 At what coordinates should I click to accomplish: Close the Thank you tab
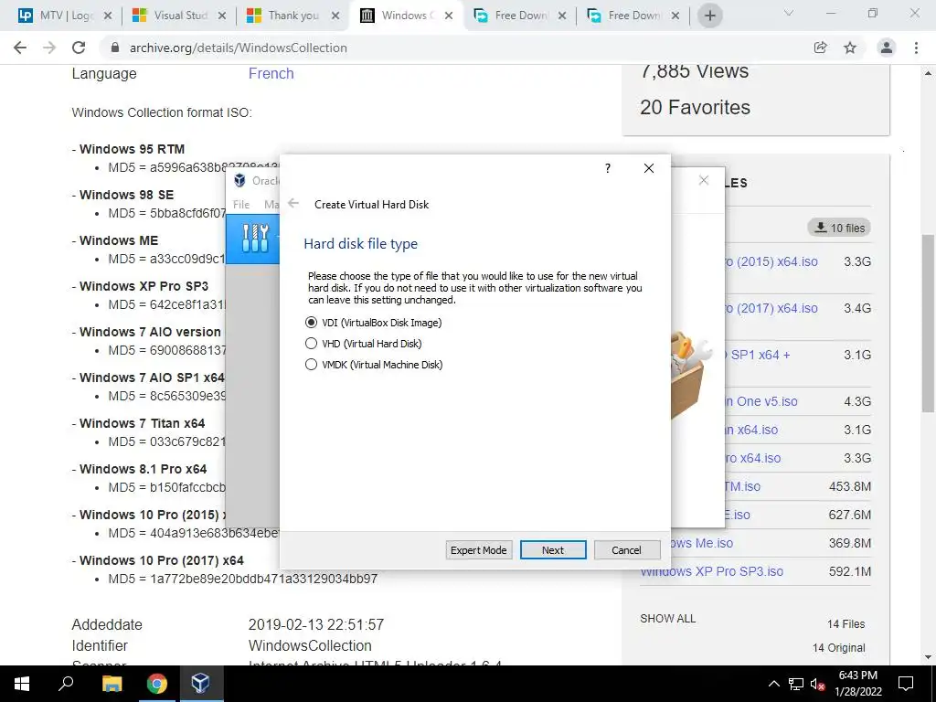(x=335, y=16)
